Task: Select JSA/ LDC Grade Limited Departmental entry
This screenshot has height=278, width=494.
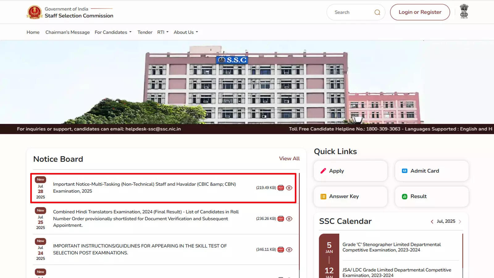Action: click(397, 272)
